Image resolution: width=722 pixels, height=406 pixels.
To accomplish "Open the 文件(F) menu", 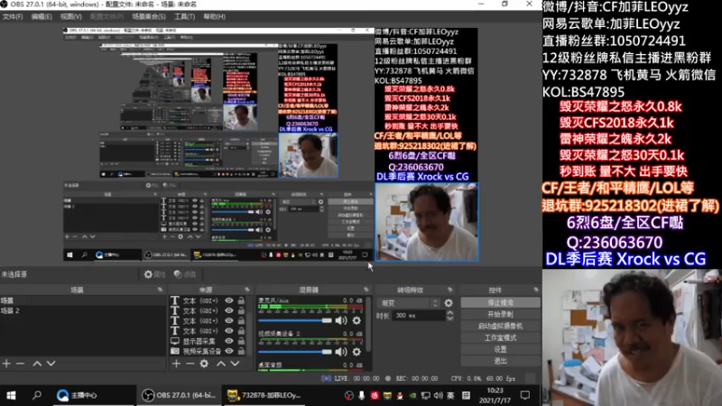I will pyautogui.click(x=13, y=16).
